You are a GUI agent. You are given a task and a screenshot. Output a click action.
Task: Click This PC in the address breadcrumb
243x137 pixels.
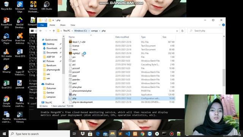(x=67, y=31)
